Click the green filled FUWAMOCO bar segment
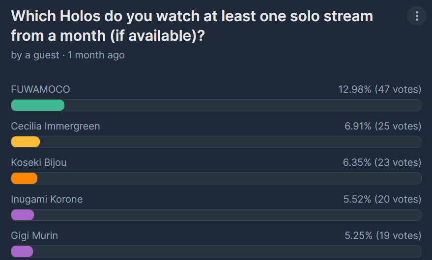Viewport: 432px width, 260px height. click(38, 105)
